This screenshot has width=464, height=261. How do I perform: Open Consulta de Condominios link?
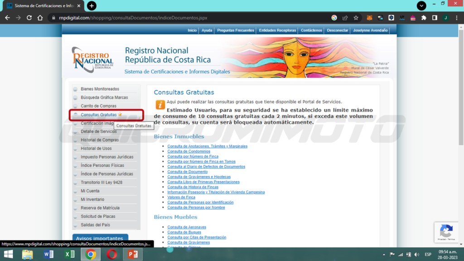pyautogui.click(x=189, y=151)
